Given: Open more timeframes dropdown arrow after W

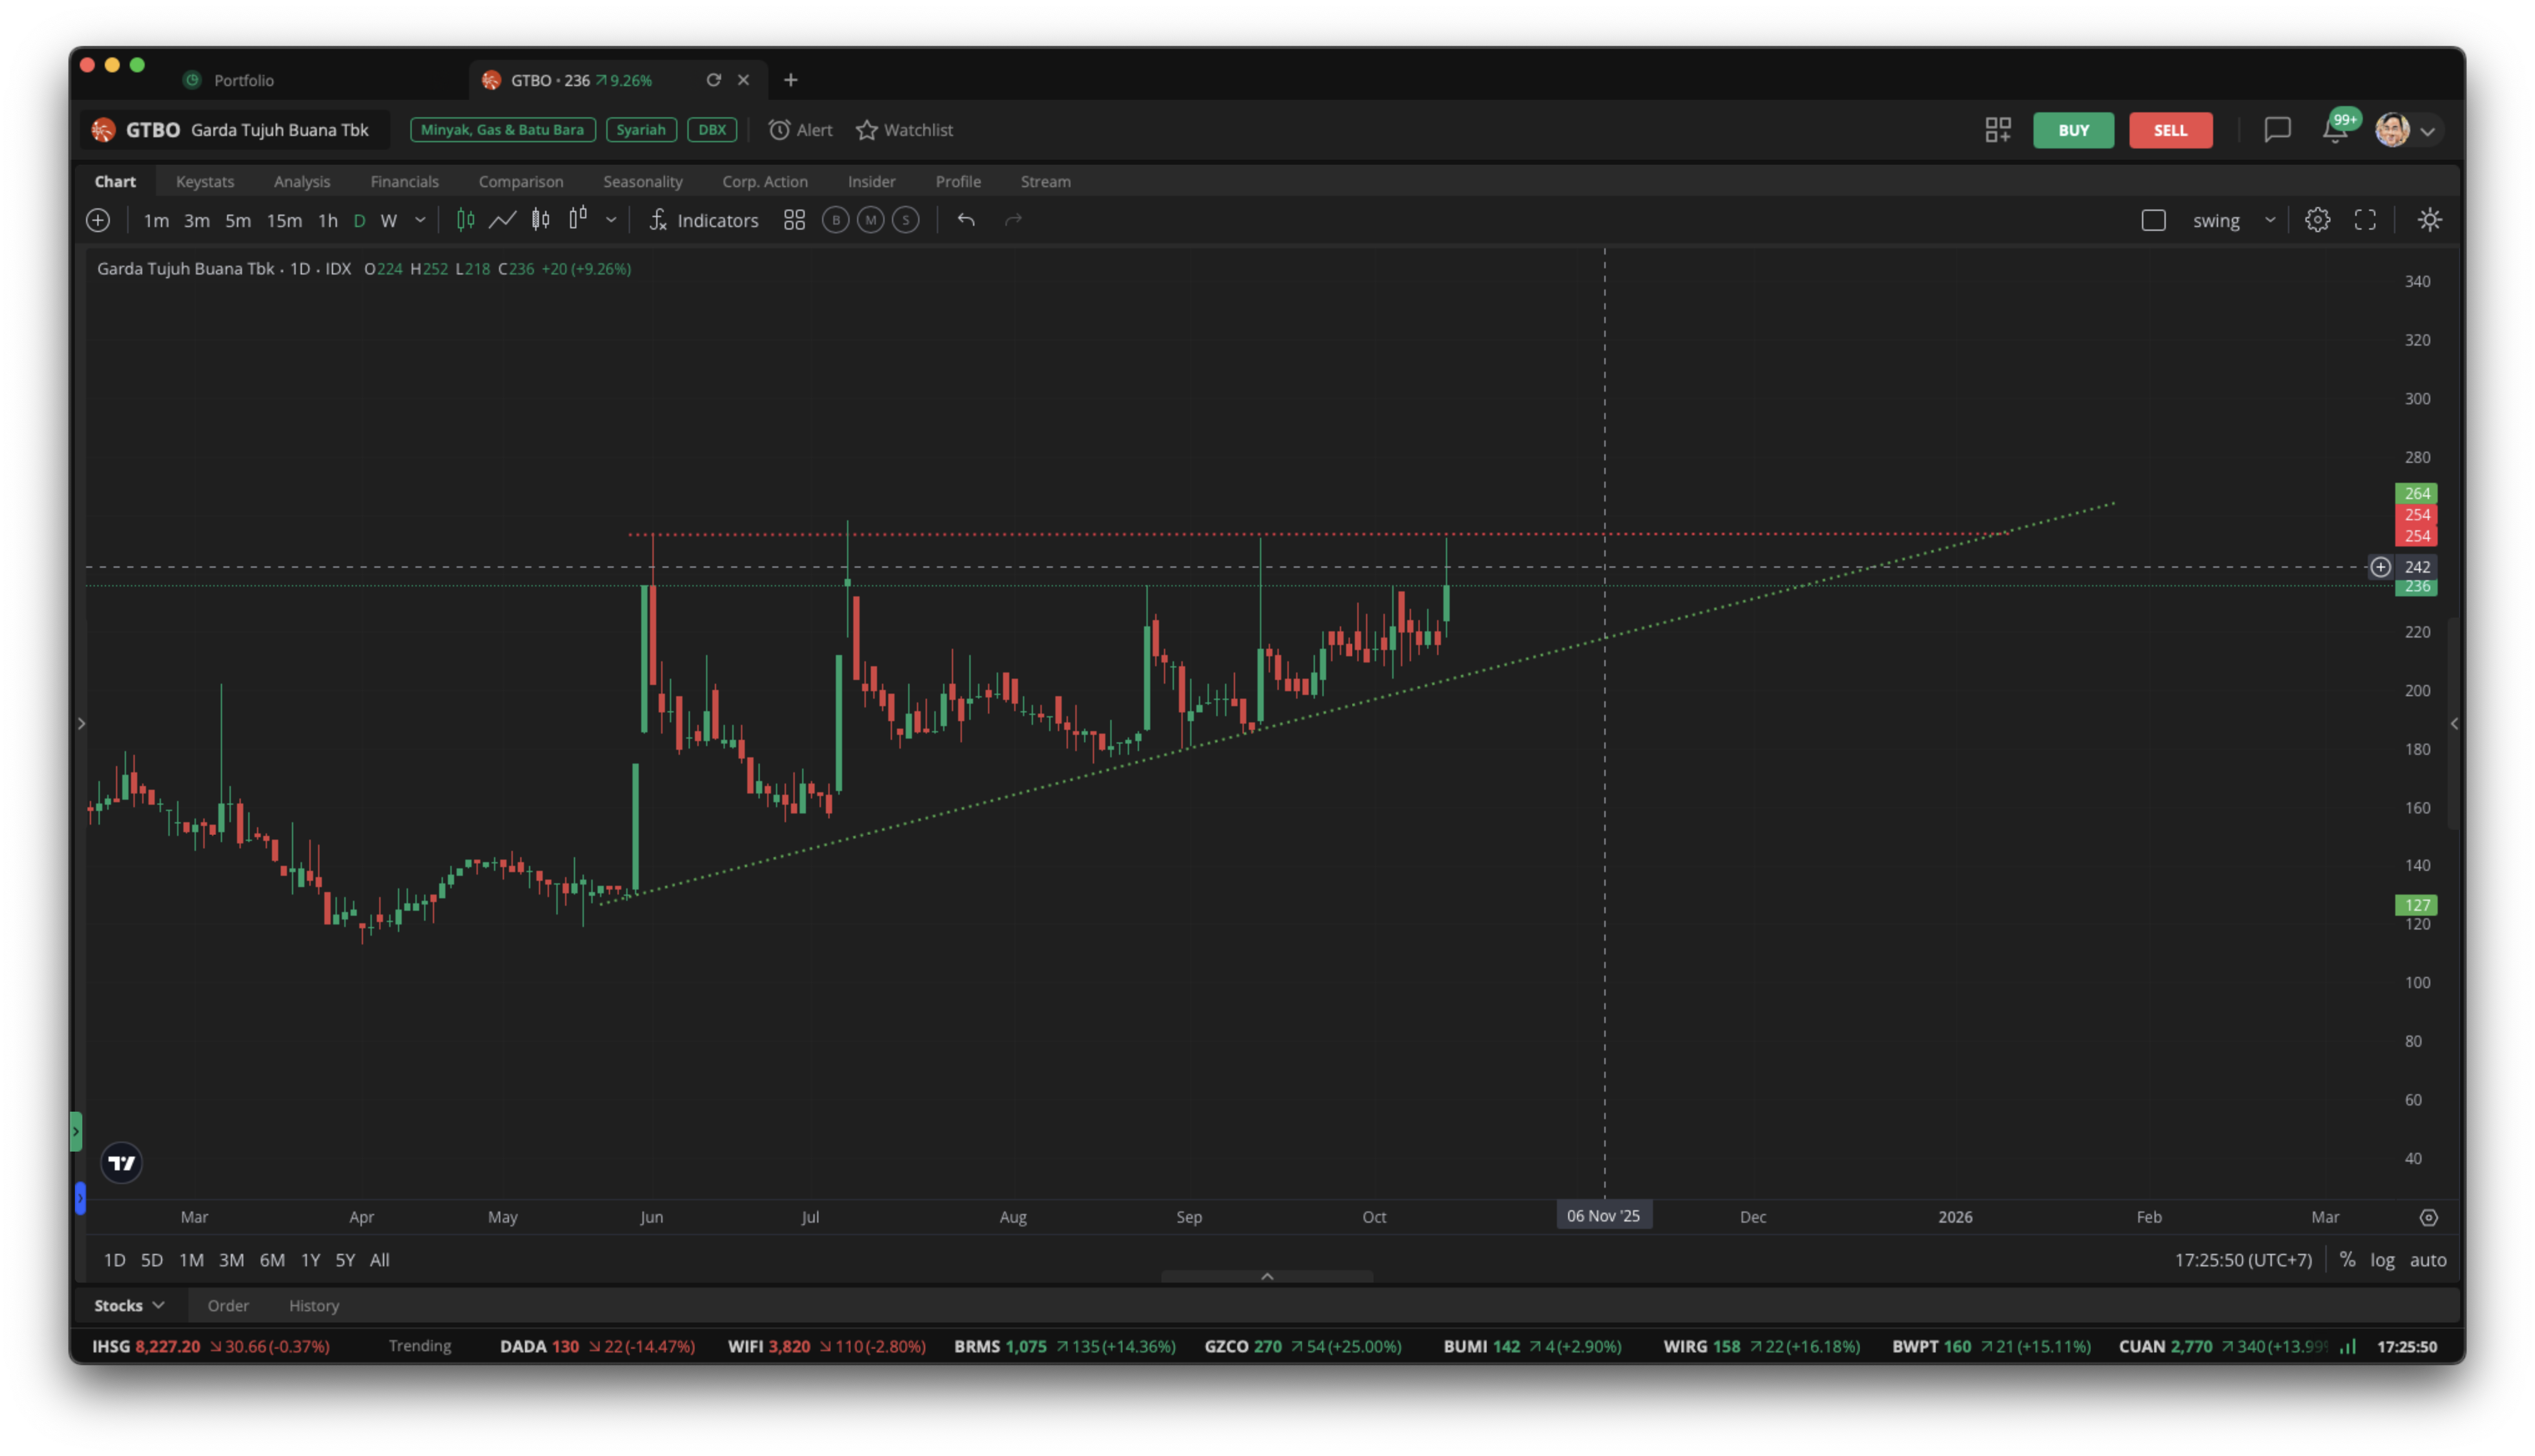Looking at the screenshot, I should click(x=420, y=220).
